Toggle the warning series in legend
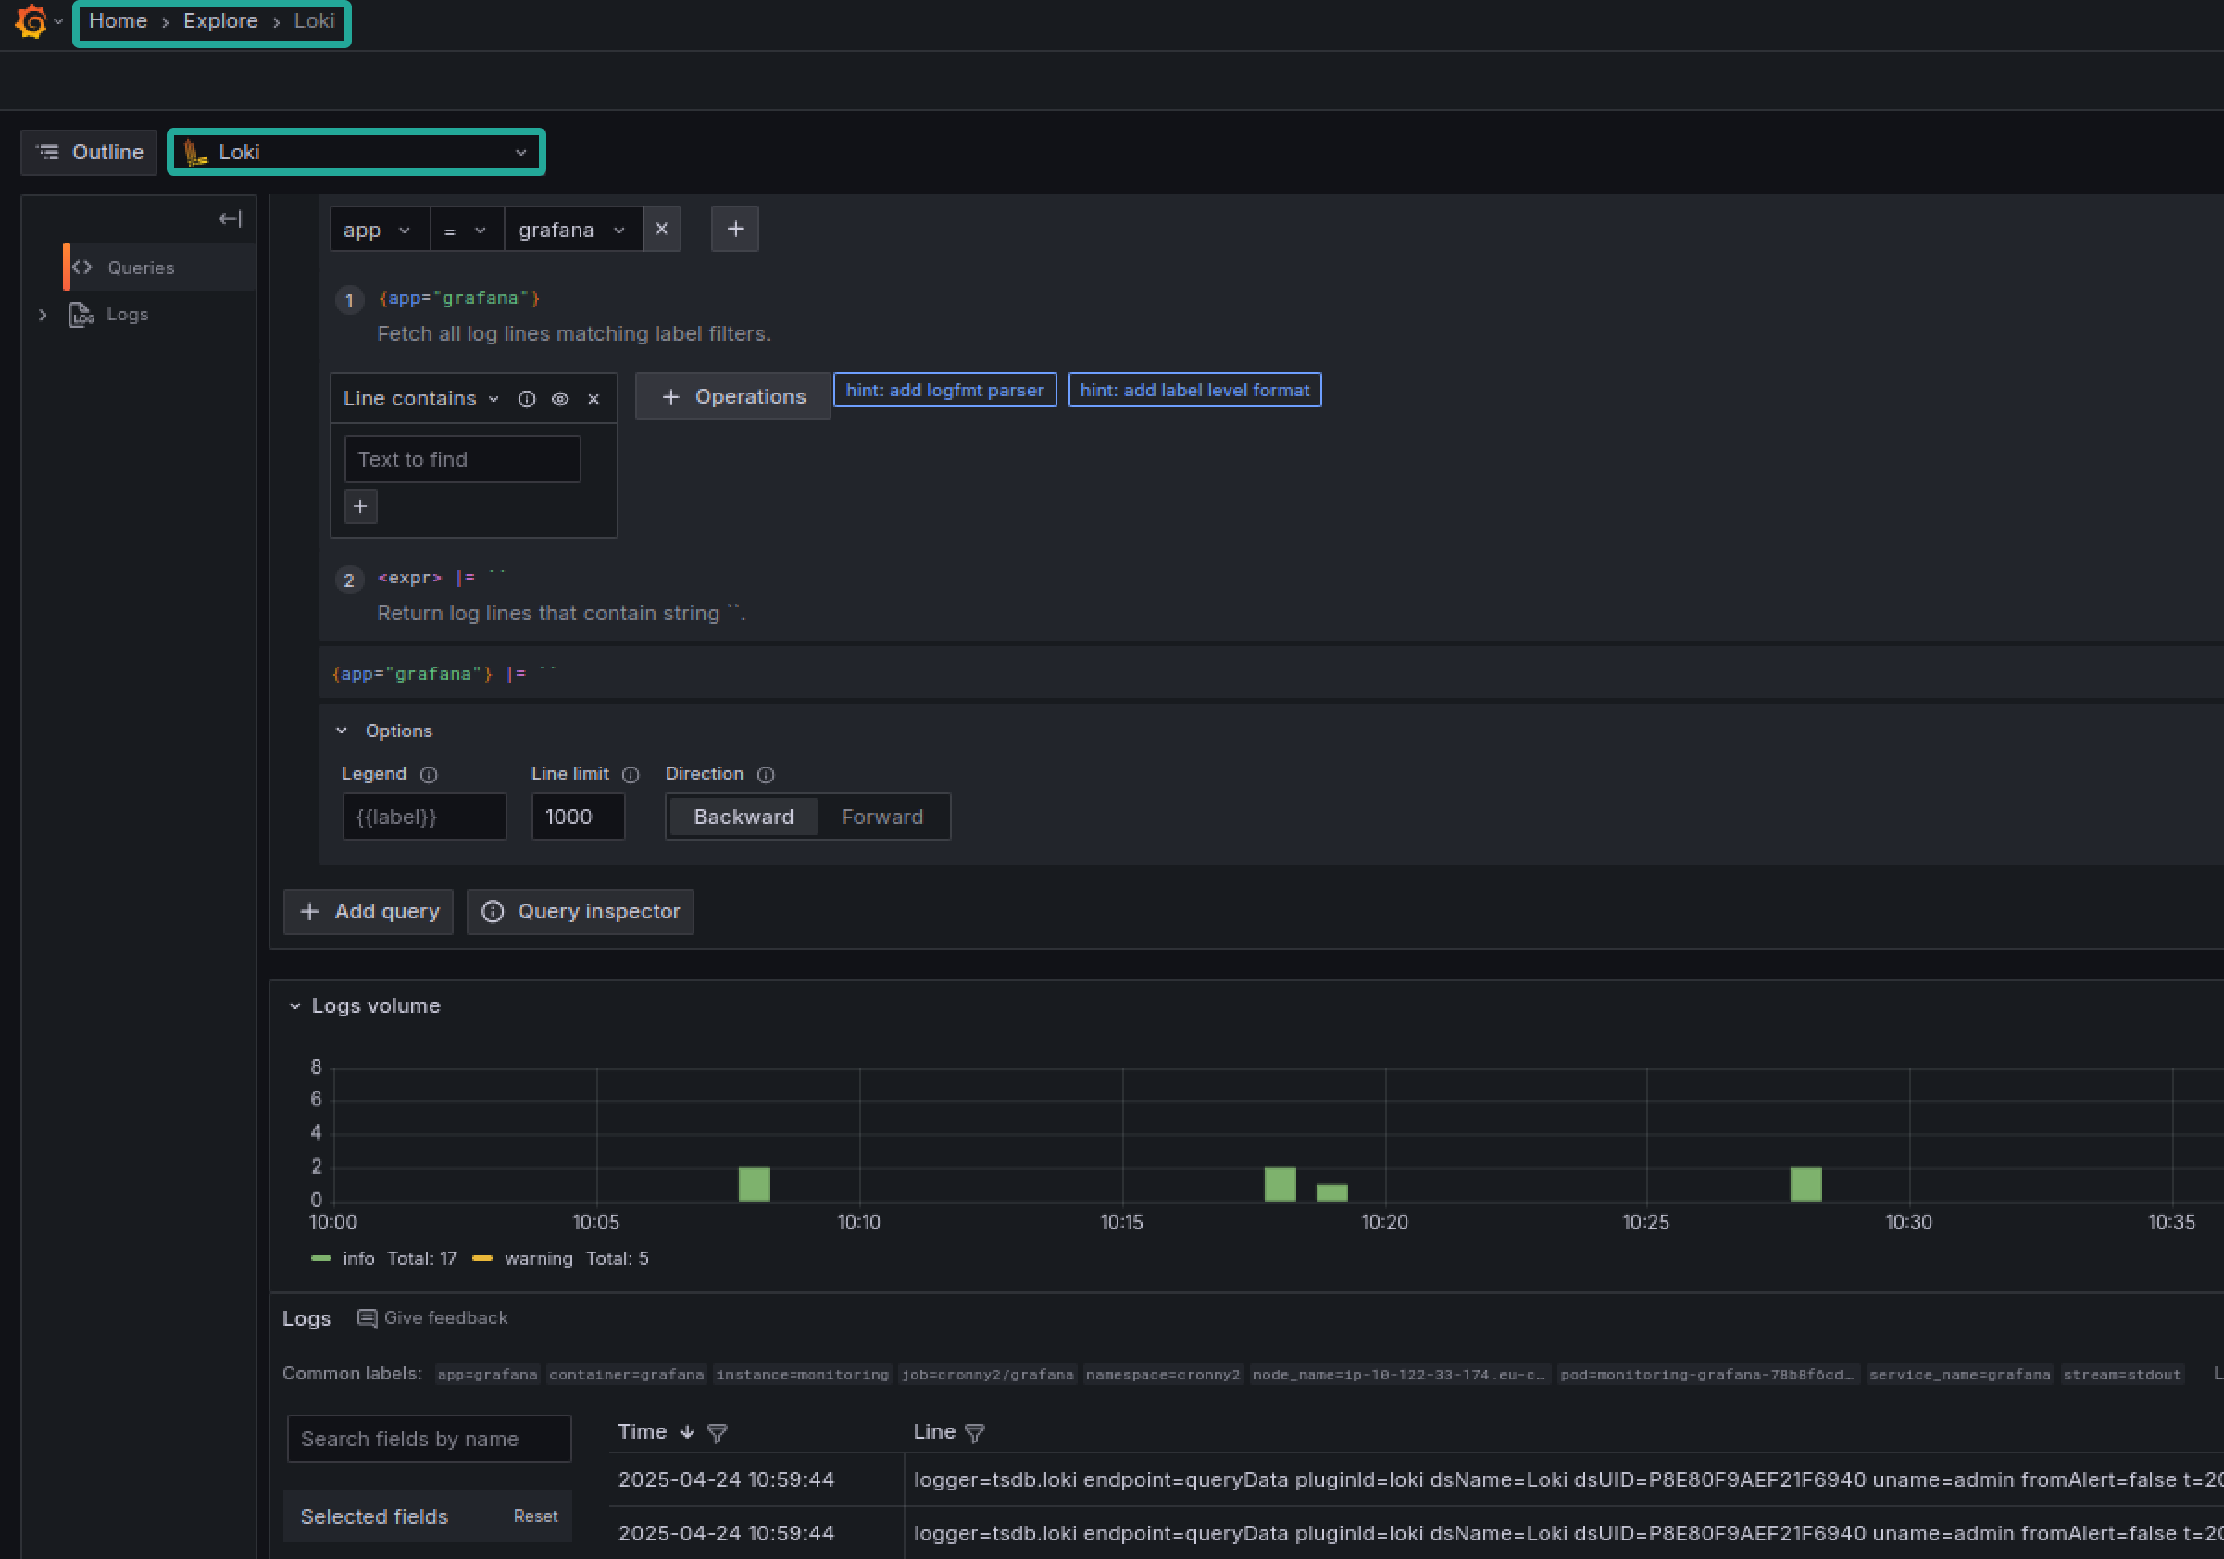2224x1559 pixels. point(538,1259)
